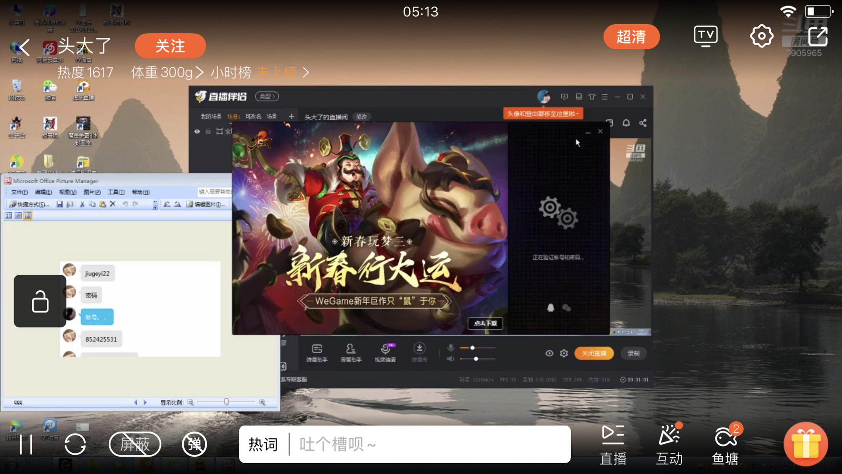Click the 吐个槽呗 comment input field

[x=429, y=444]
